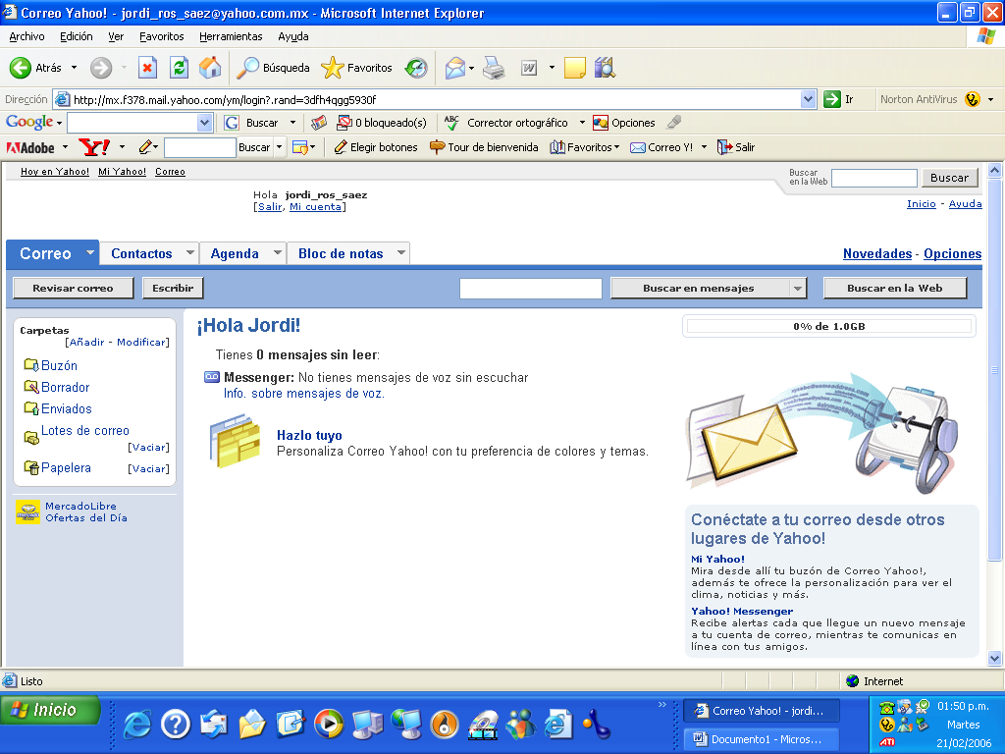Click the Yahoo toolbar search field

200,147
